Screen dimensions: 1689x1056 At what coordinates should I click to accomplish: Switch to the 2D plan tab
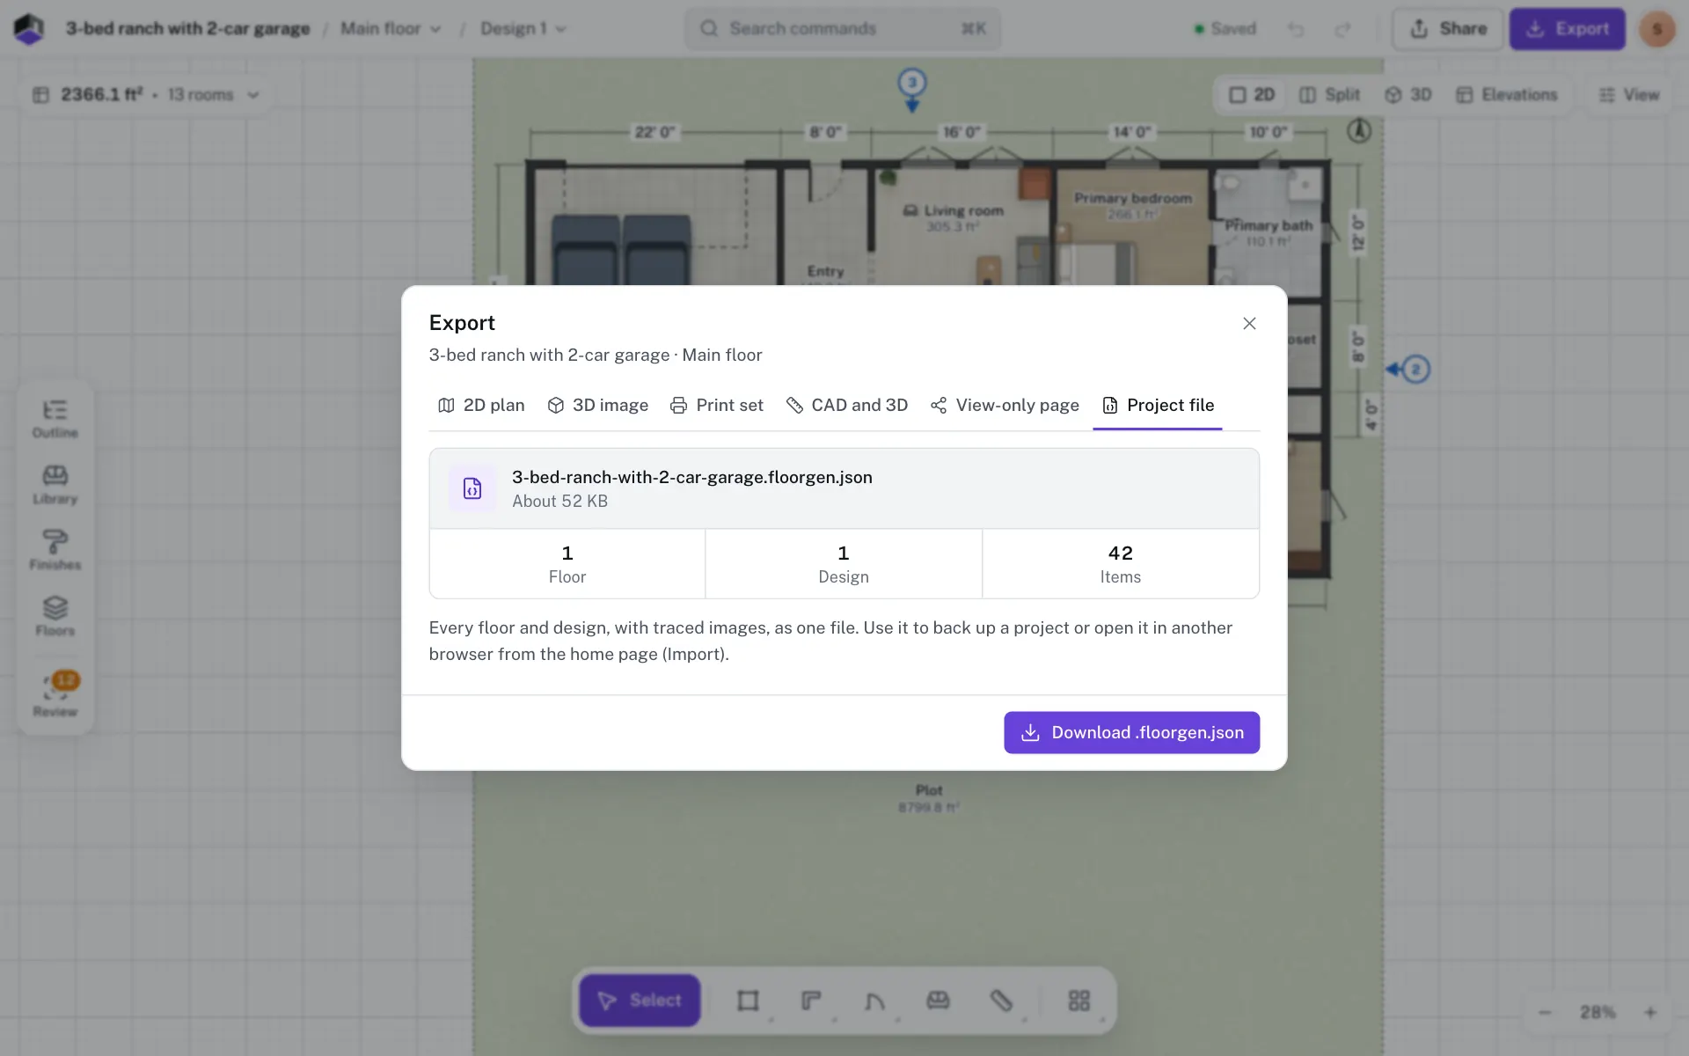481,405
